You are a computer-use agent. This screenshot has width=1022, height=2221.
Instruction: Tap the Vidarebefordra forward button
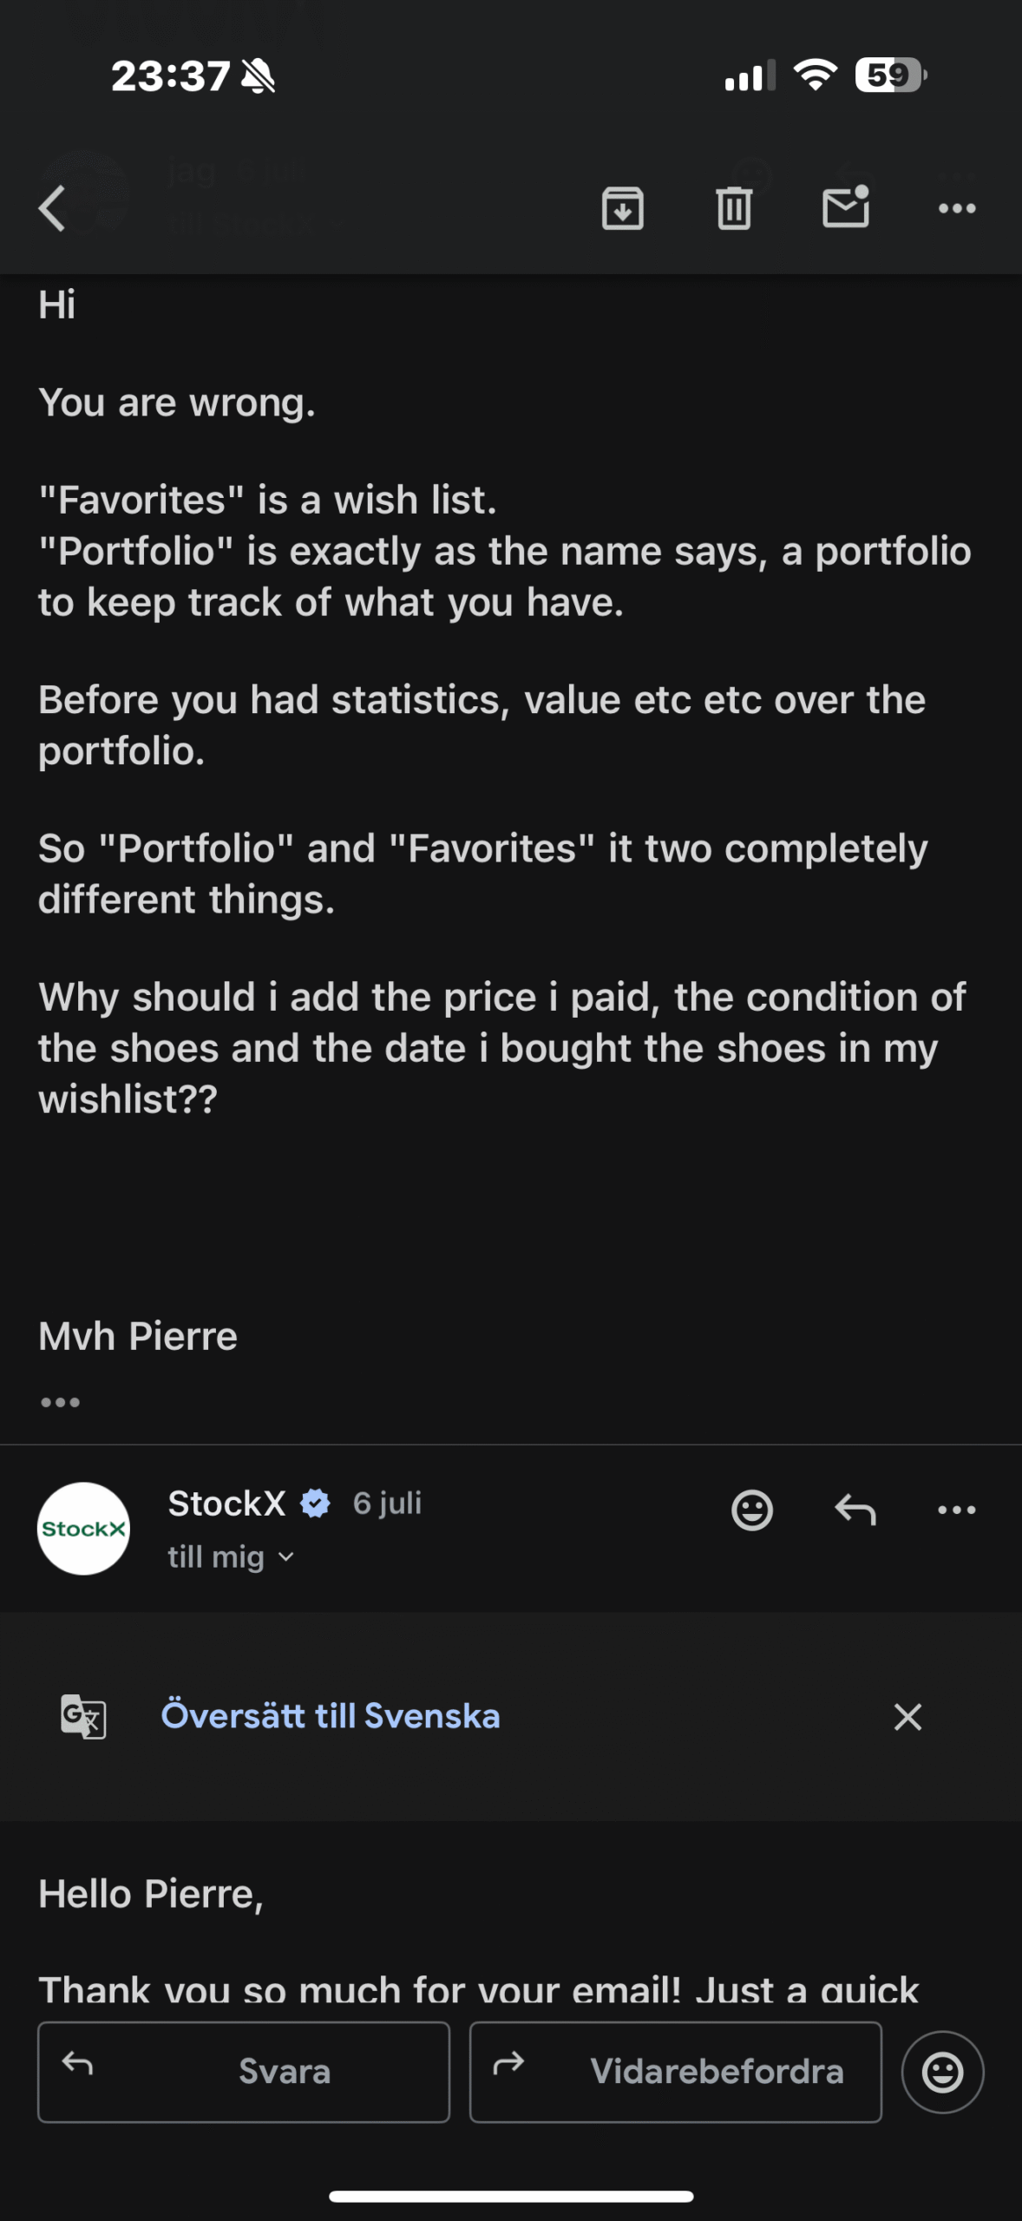675,2072
